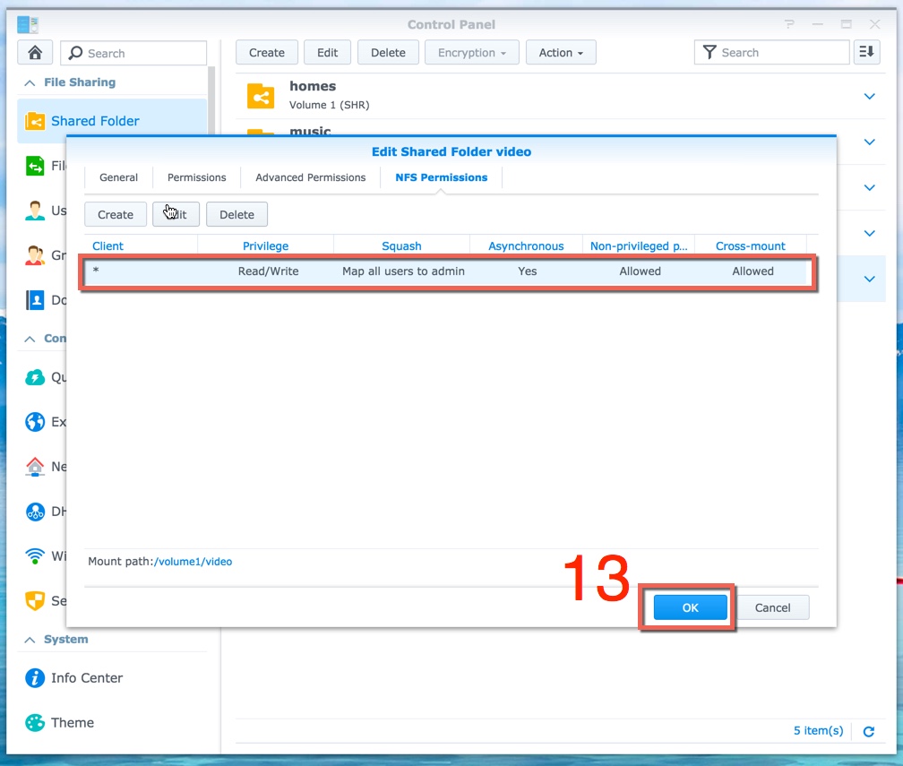The width and height of the screenshot is (903, 766).
Task: Click the refresh icon beside item count
Action: tap(868, 731)
